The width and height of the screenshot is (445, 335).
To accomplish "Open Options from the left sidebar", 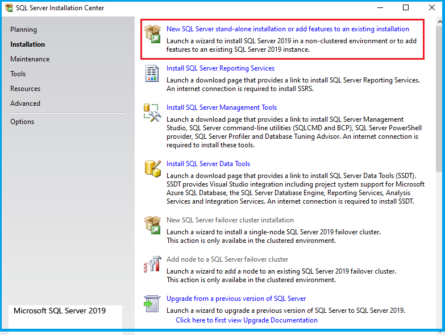I will pyautogui.click(x=22, y=122).
